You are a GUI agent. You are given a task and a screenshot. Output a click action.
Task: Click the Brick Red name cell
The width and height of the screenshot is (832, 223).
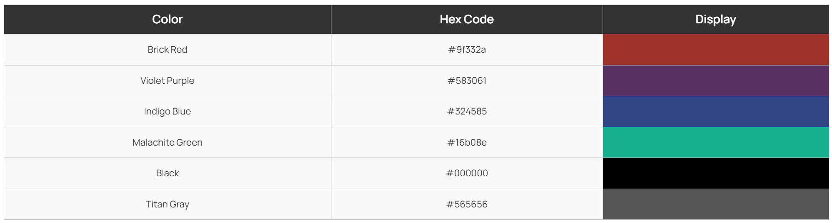click(x=167, y=49)
